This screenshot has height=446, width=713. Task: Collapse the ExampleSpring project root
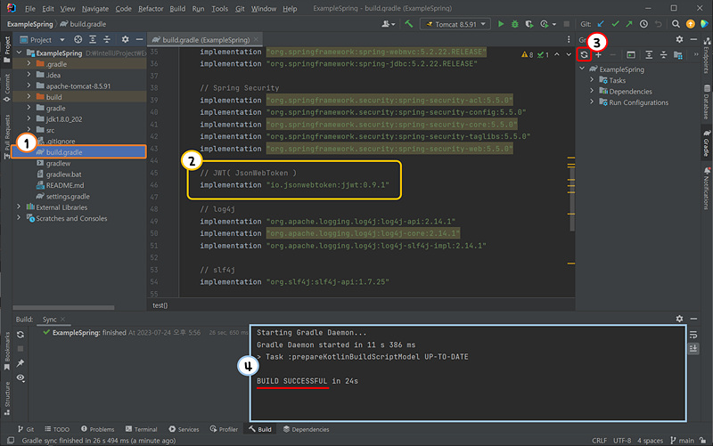pyautogui.click(x=19, y=53)
